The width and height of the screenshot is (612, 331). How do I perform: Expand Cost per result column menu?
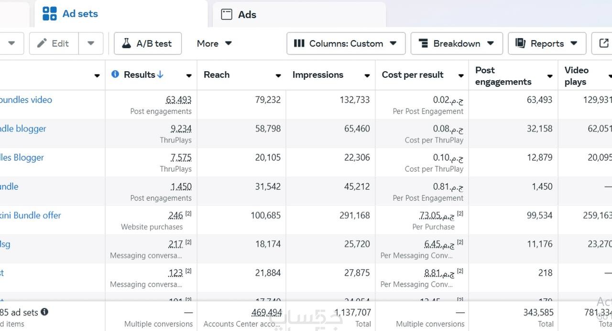[461, 75]
